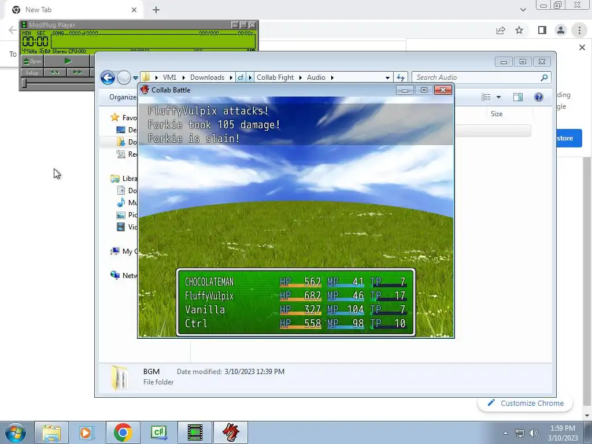This screenshot has width=592, height=444.
Task: Select cf in the address breadcrumb
Action: [x=240, y=77]
